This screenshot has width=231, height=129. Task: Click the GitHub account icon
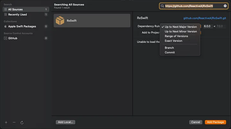click(x=5, y=38)
